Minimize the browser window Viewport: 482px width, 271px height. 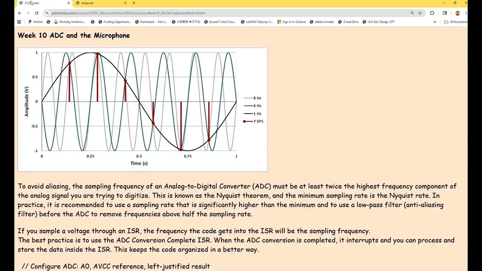(444, 3)
